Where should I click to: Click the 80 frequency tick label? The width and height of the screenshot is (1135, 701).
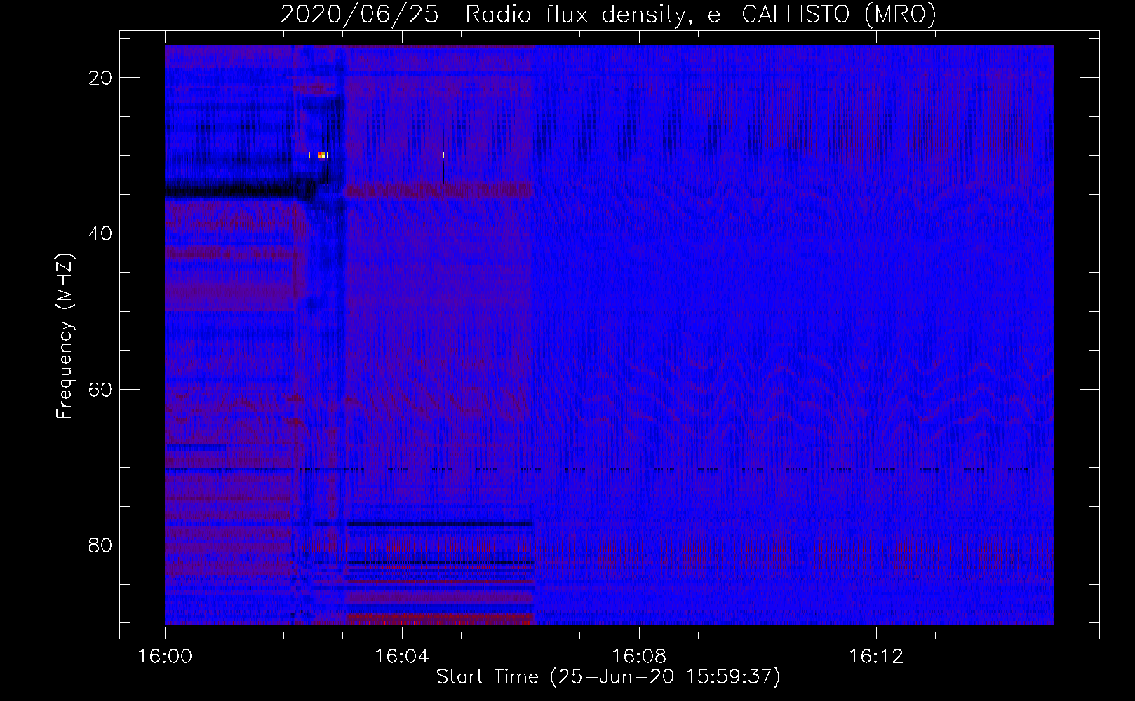click(100, 545)
